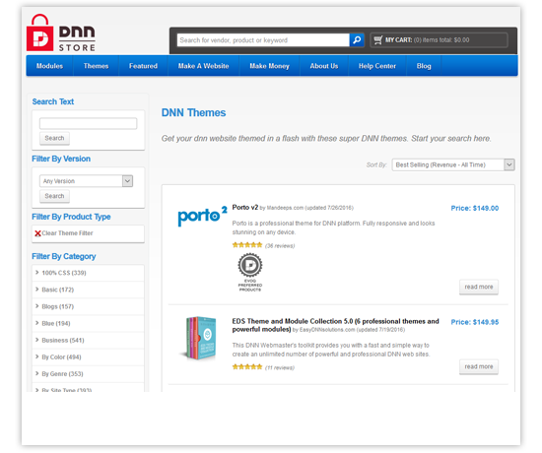
Task: Expand the By Genre (353) category
Action: [88, 374]
